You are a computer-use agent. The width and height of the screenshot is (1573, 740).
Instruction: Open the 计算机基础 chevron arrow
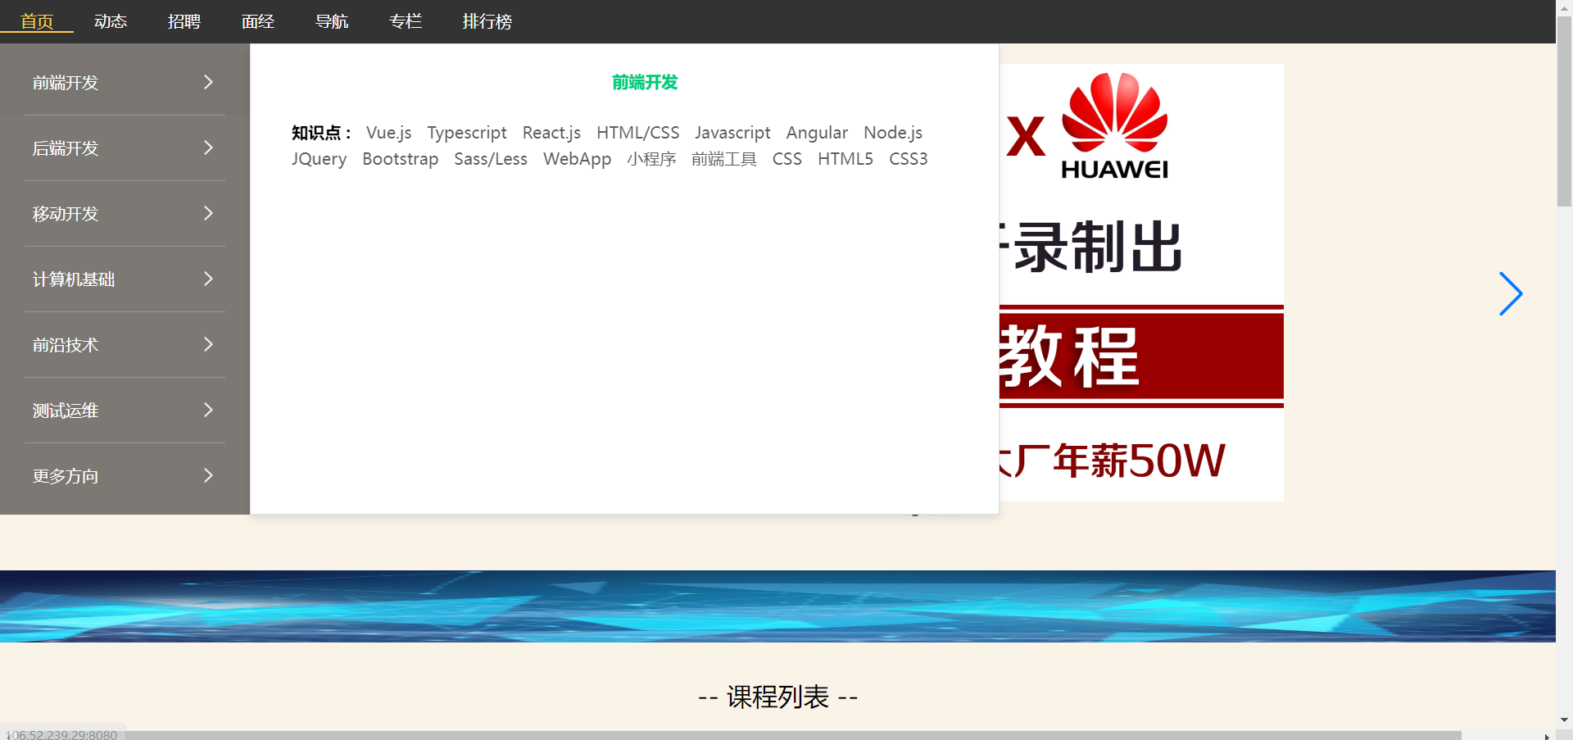pyautogui.click(x=208, y=279)
